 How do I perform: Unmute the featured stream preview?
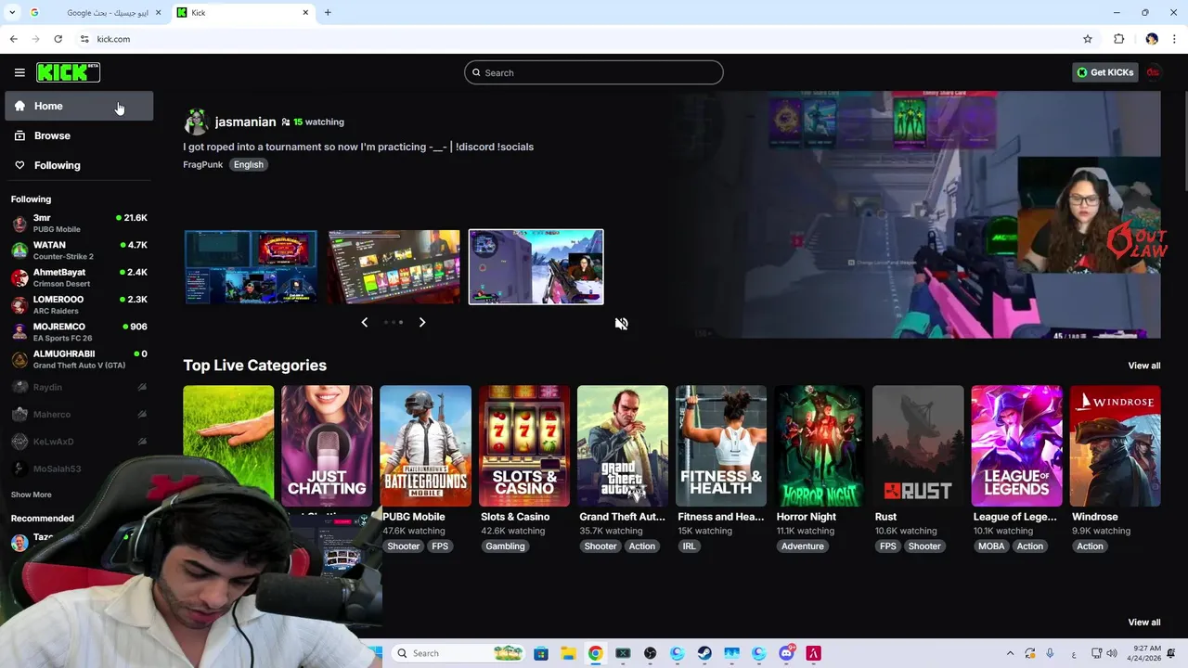coord(621,324)
